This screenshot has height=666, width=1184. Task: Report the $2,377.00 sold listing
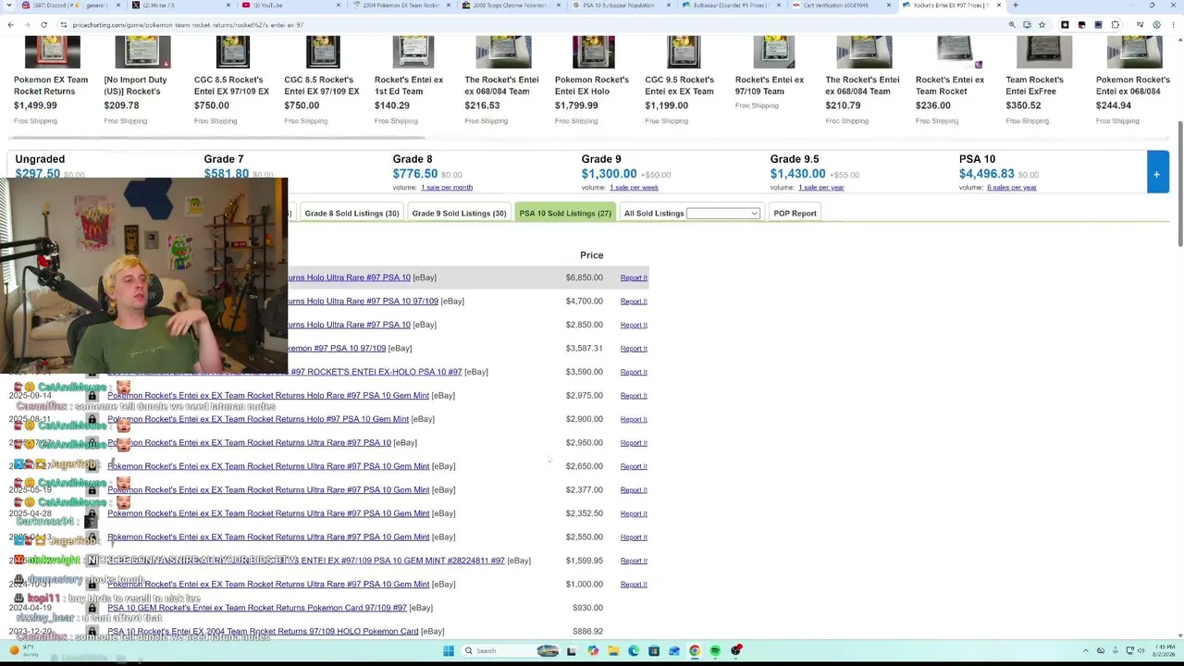click(634, 490)
